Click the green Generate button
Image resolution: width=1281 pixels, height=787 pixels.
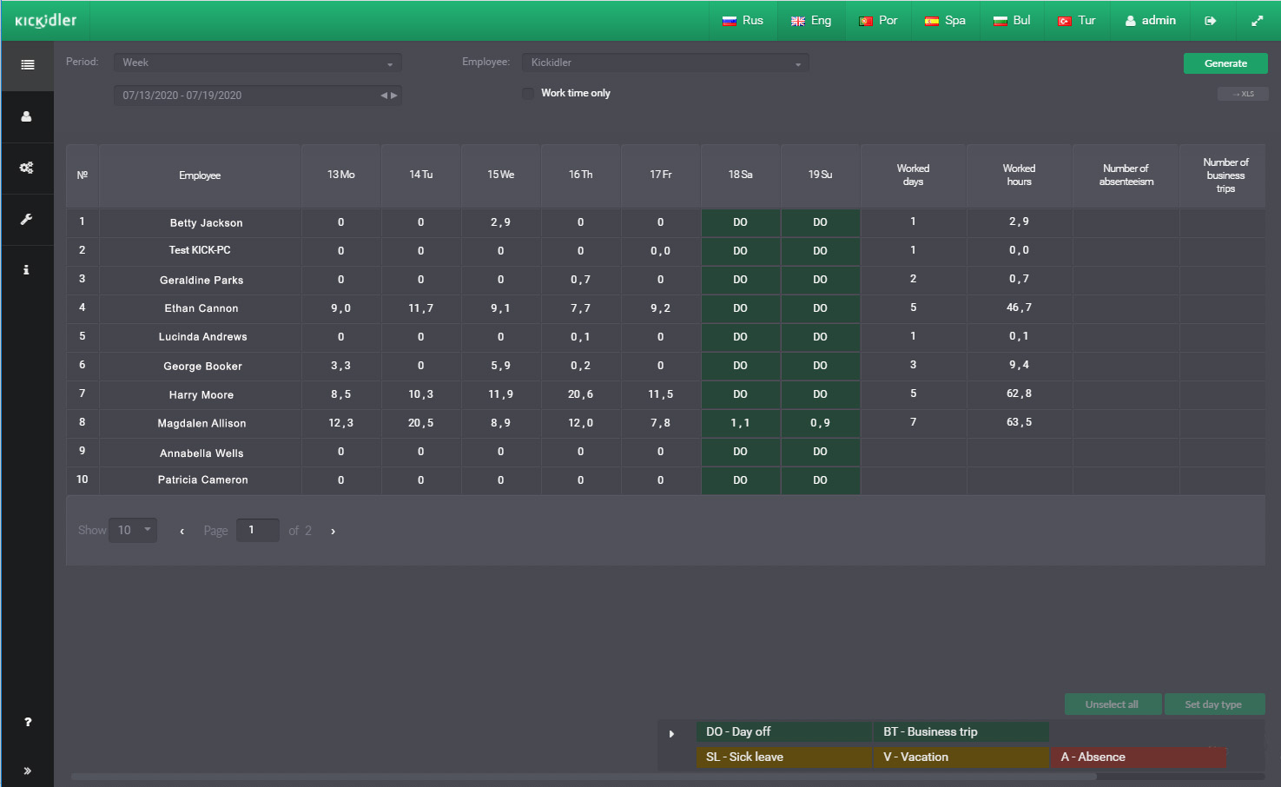pos(1225,63)
